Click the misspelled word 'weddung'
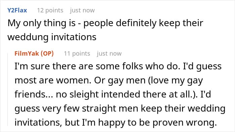 coord(28,37)
